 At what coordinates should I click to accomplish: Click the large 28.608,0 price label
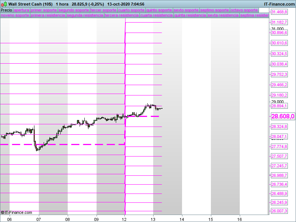coord(283,116)
